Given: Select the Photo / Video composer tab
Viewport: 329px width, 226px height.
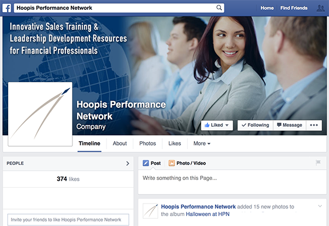Looking at the screenshot, I should [187, 163].
